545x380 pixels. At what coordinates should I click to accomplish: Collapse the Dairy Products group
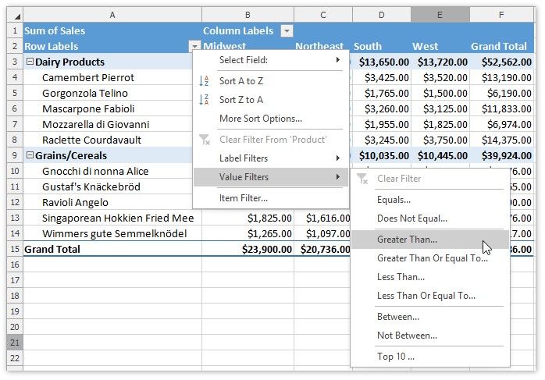[x=29, y=62]
